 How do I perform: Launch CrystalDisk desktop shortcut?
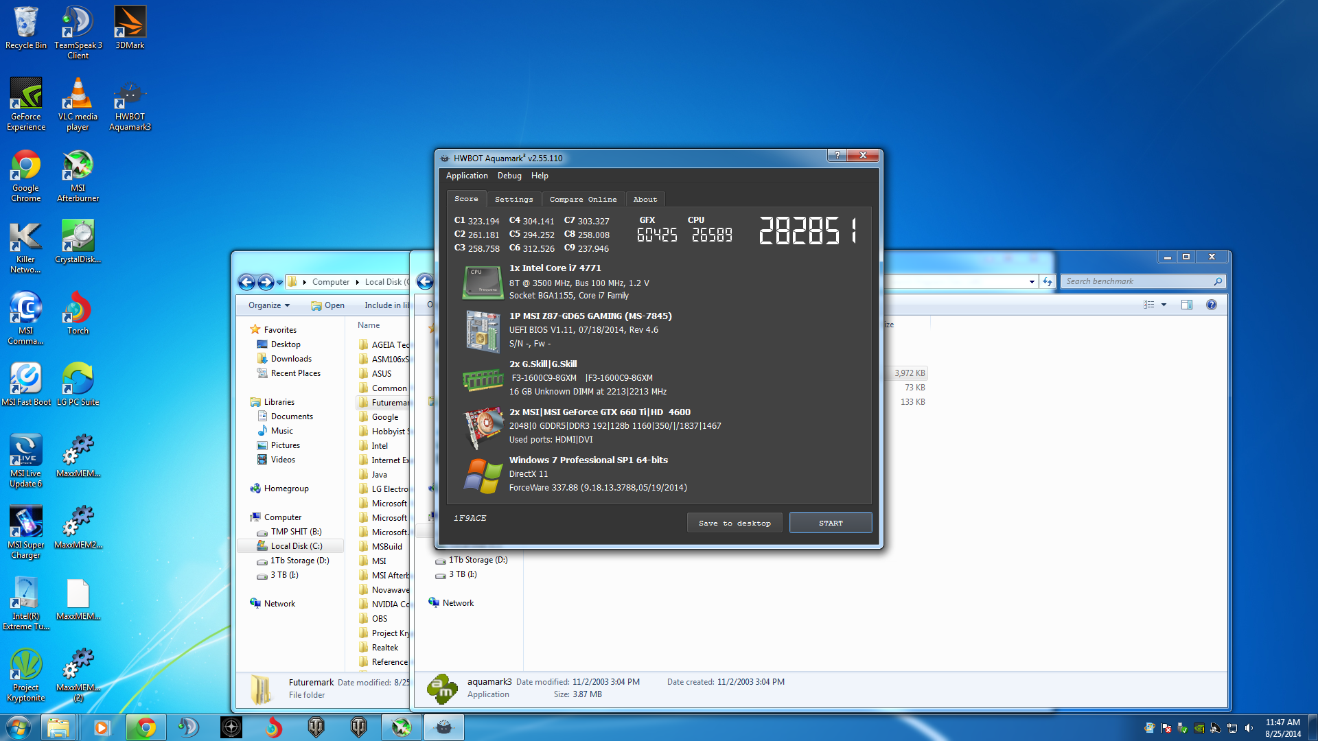[78, 242]
